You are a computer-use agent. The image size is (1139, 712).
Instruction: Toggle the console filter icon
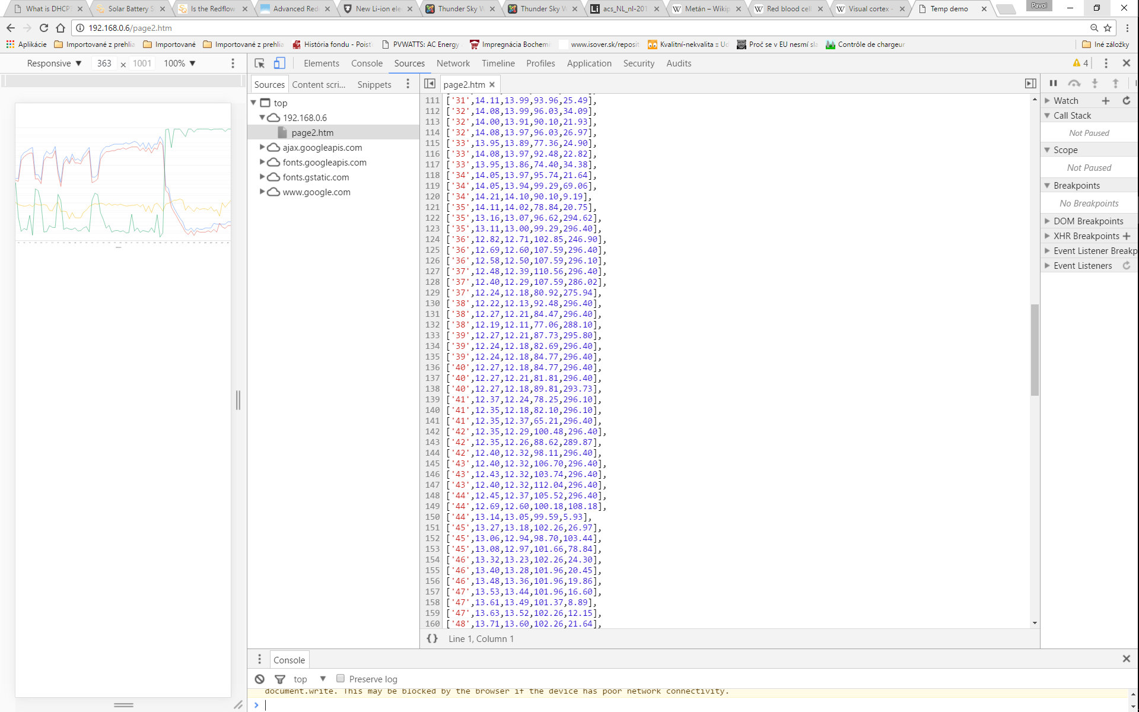(x=280, y=679)
